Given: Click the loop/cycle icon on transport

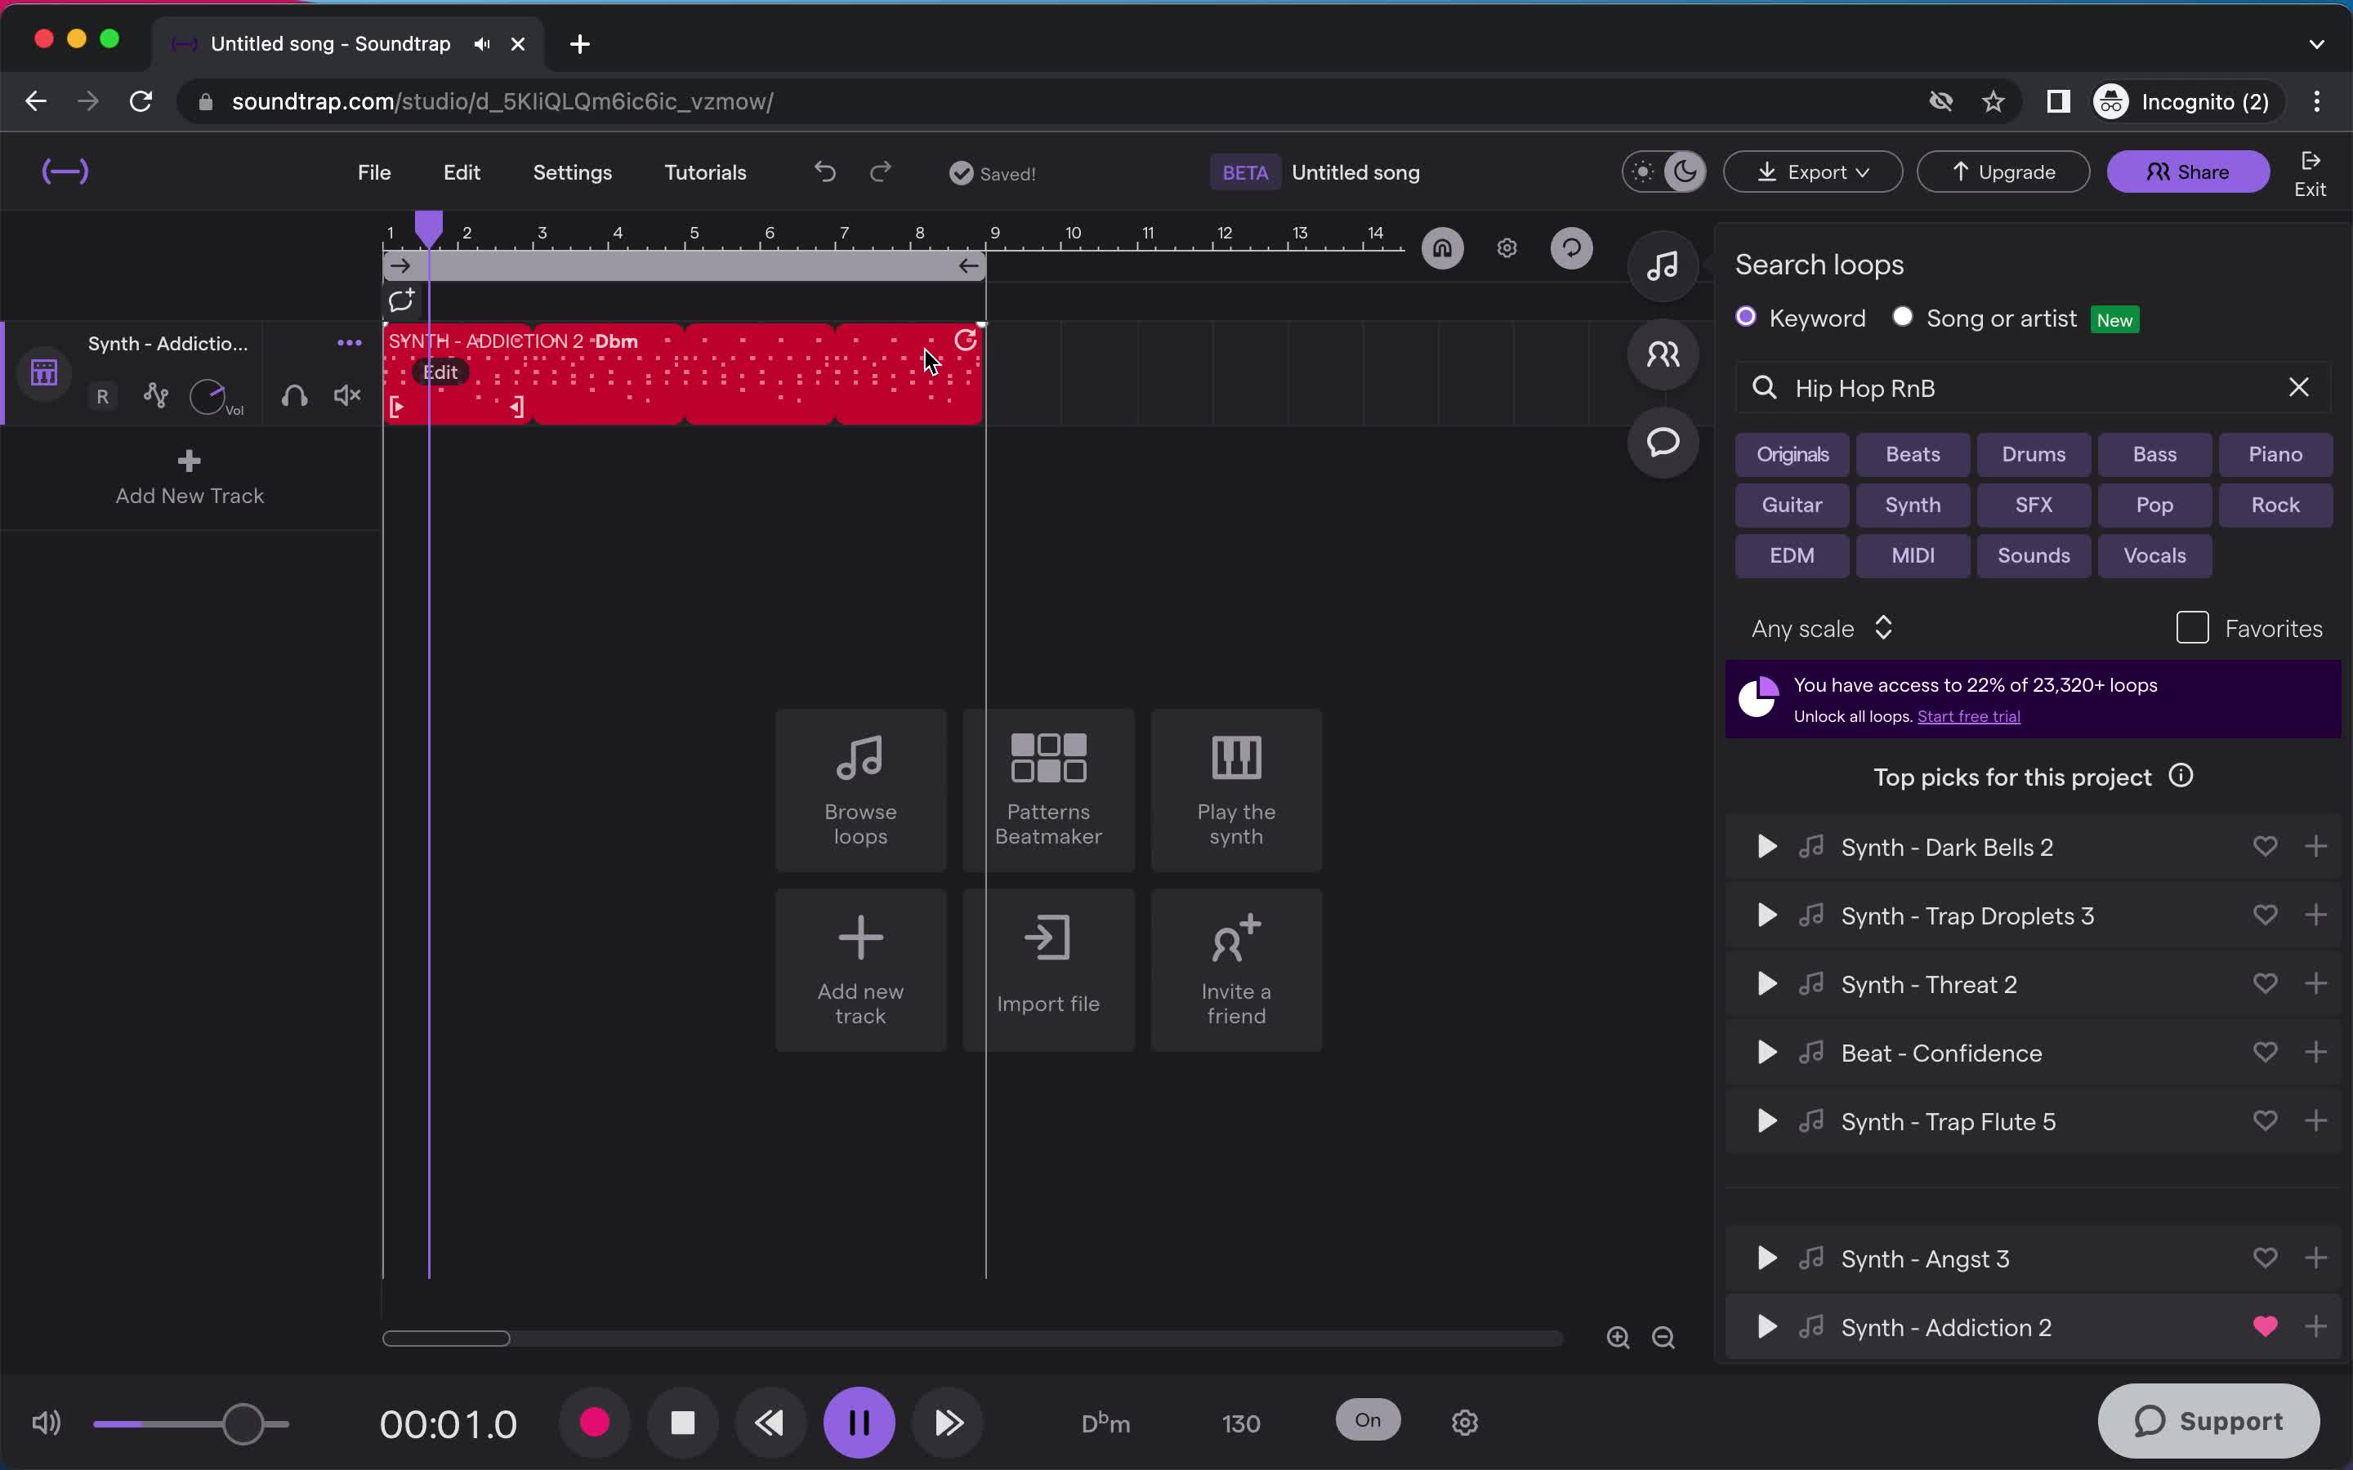Looking at the screenshot, I should pos(401,301).
